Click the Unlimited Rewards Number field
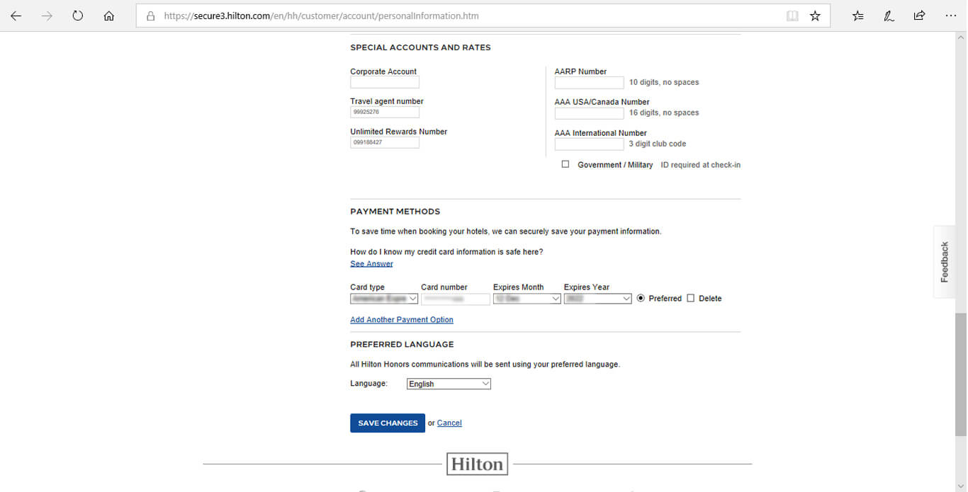Image resolution: width=968 pixels, height=492 pixels. click(385, 142)
